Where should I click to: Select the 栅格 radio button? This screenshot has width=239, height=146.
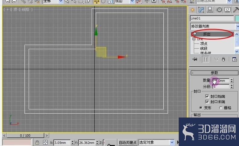(x=221, y=108)
